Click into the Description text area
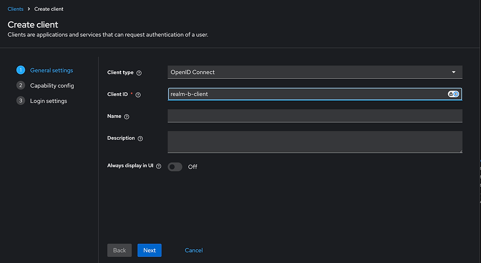This screenshot has width=481, height=263. click(315, 142)
